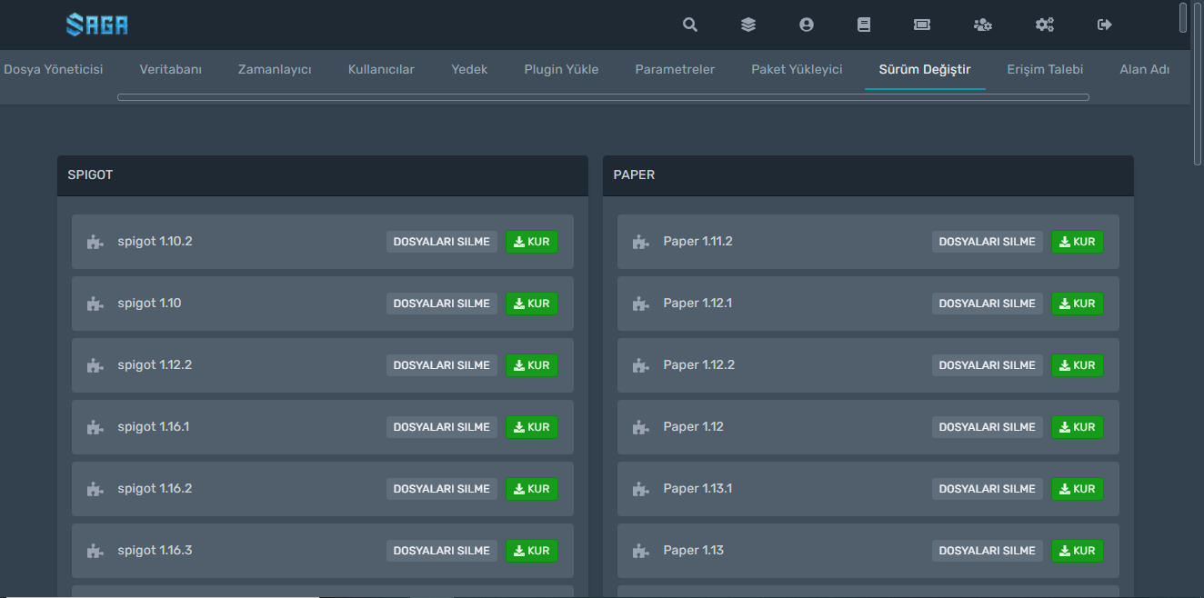
Task: Install Paper 1.12.2 with KUR
Action: coord(1078,365)
